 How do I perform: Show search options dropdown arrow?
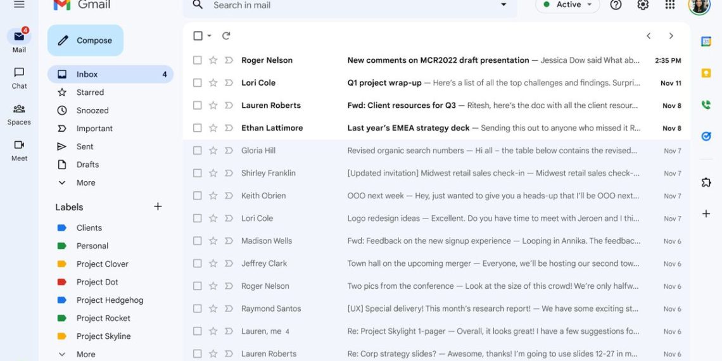pyautogui.click(x=503, y=5)
